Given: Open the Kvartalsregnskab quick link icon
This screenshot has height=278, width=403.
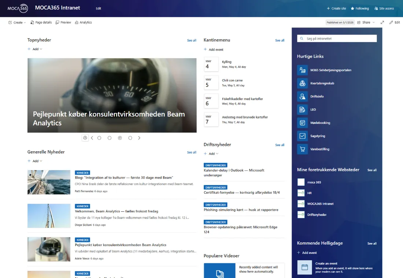Looking at the screenshot, I should tap(302, 83).
